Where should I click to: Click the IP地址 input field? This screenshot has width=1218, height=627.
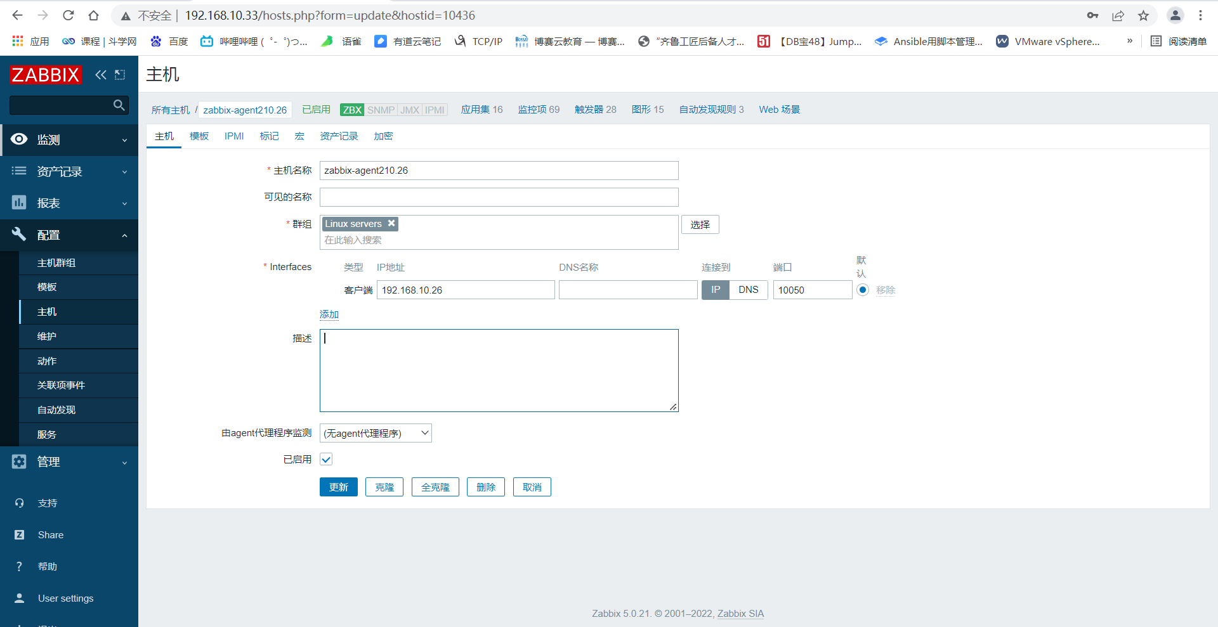pos(466,290)
